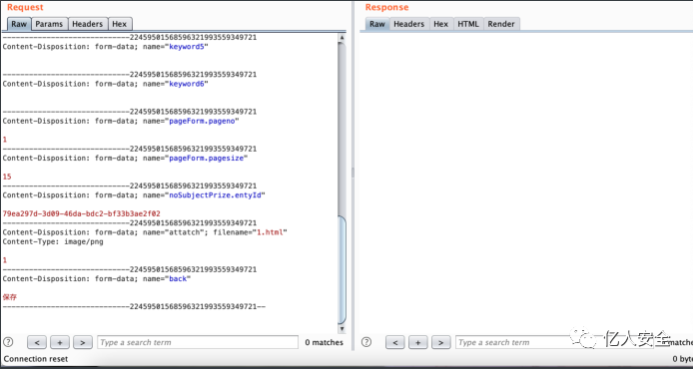Switch to the Response Hex tab

(441, 24)
